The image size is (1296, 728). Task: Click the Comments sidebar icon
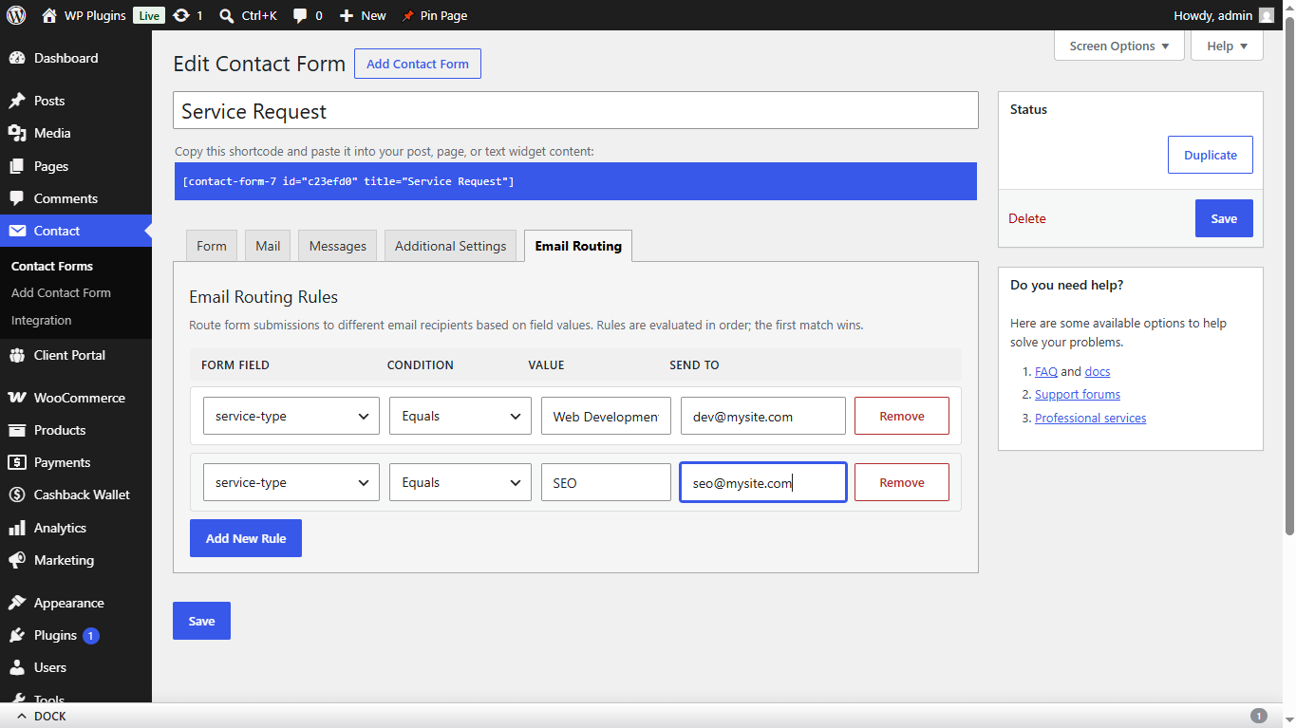(17, 198)
